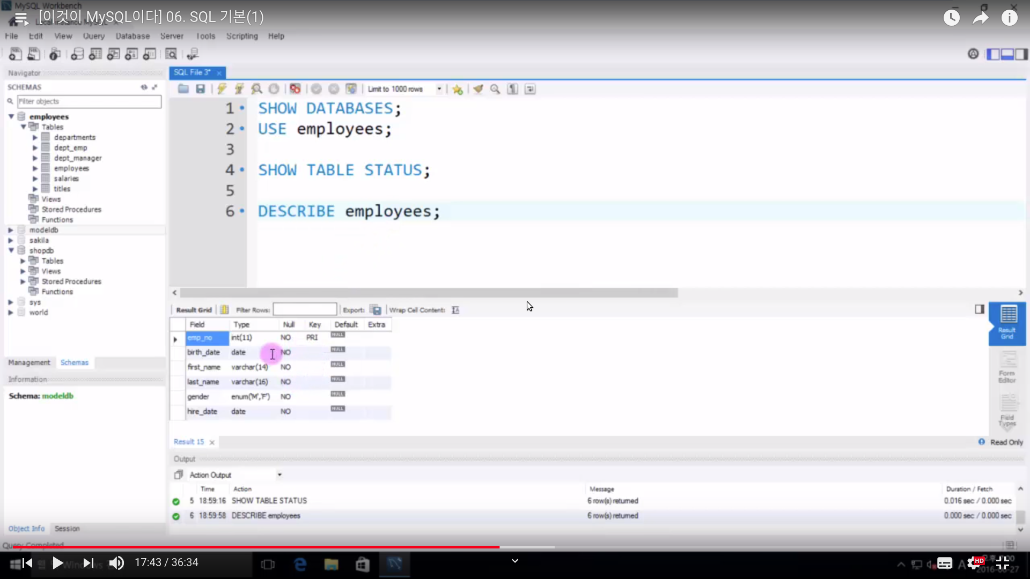
Task: Switch to the Session tab
Action: pos(67,529)
